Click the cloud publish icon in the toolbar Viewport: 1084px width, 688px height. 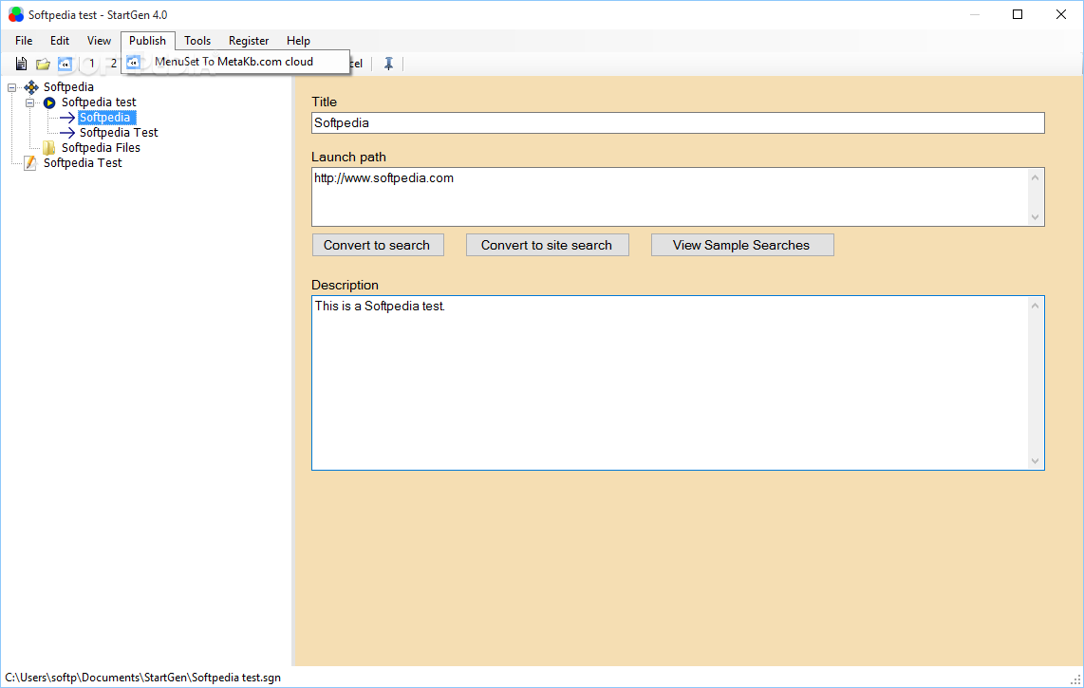(65, 64)
